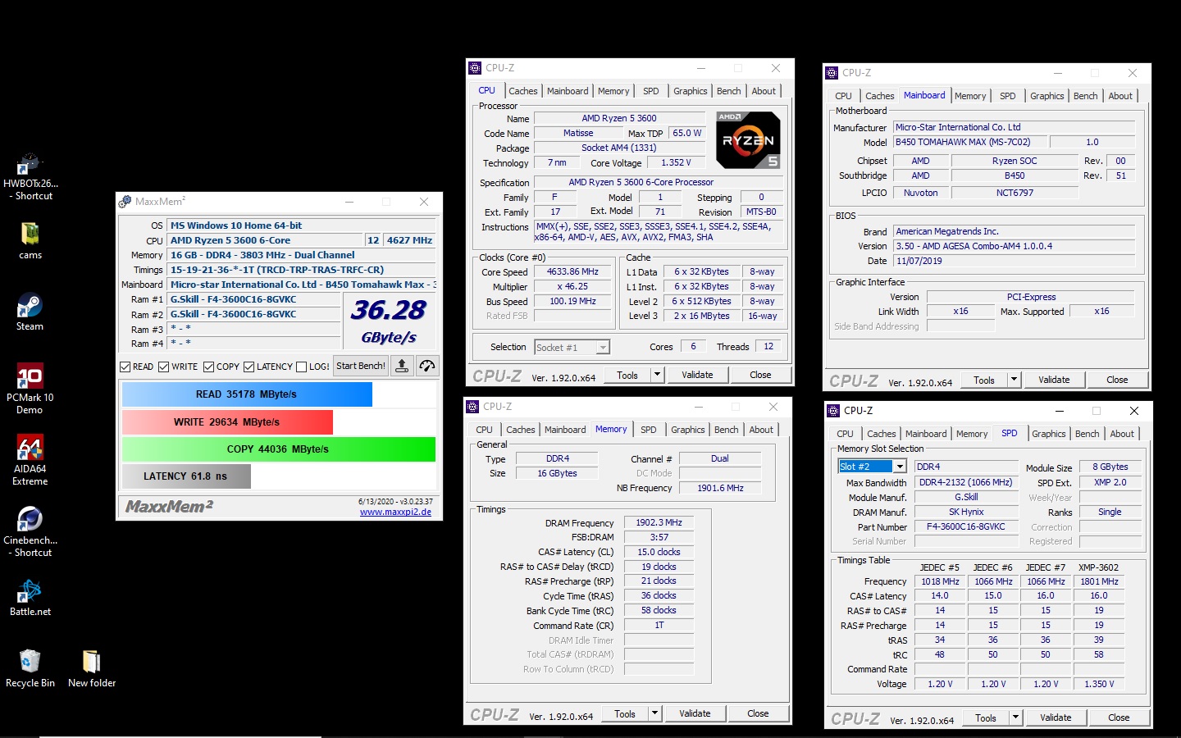Open the Cinebench shortcut on the desktop
The height and width of the screenshot is (738, 1181).
30,531
